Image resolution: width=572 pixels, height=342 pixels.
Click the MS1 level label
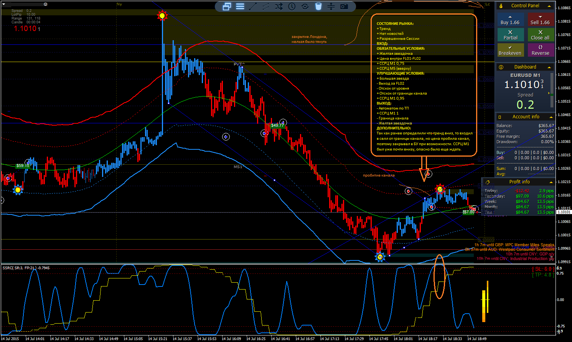point(238,167)
